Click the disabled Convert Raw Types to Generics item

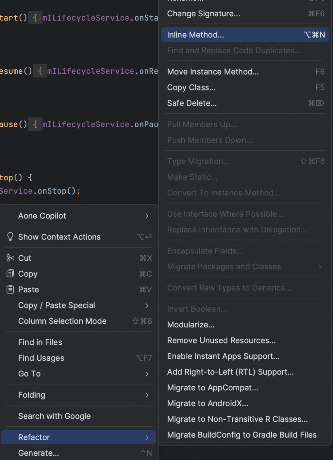245,288
